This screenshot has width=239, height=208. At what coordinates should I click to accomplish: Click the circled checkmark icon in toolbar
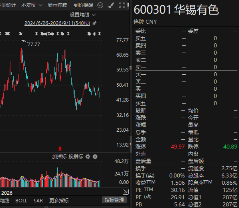pos(100,5)
